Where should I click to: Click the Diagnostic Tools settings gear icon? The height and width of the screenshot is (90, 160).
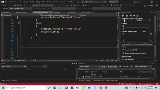(123, 15)
